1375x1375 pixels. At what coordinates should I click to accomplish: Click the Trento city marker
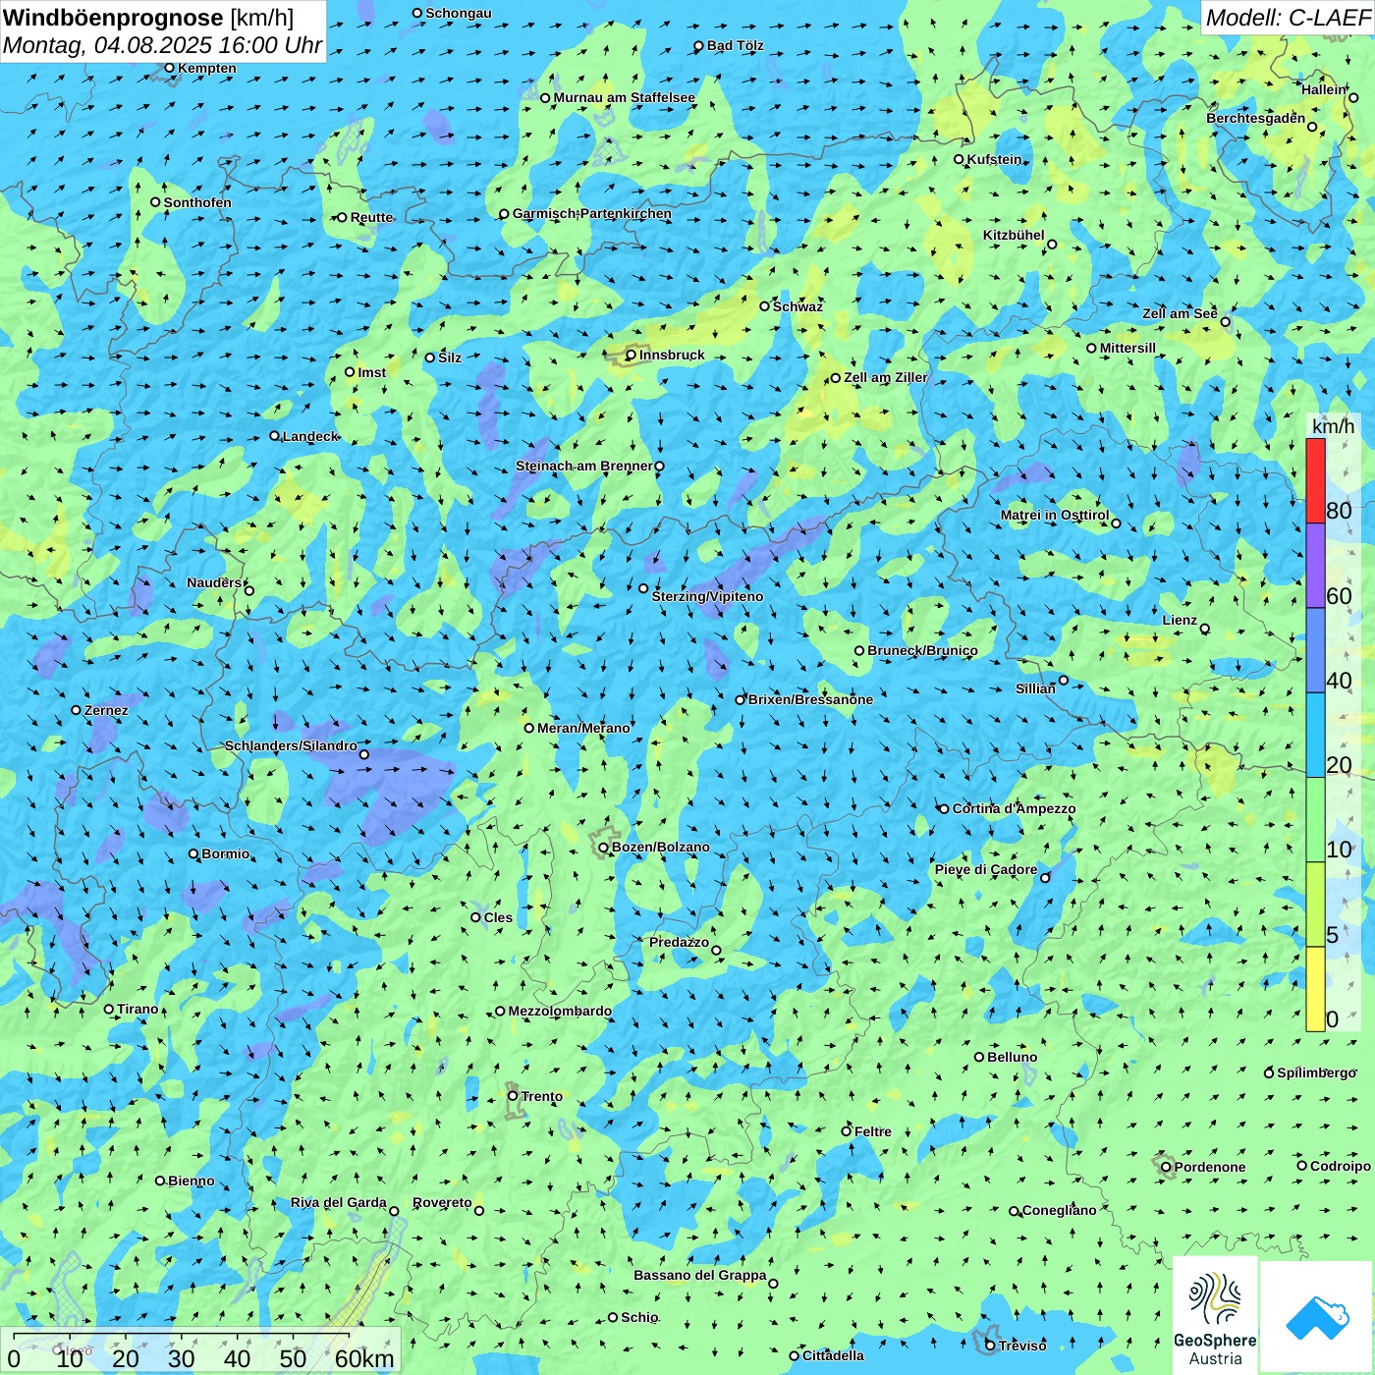click(513, 1096)
